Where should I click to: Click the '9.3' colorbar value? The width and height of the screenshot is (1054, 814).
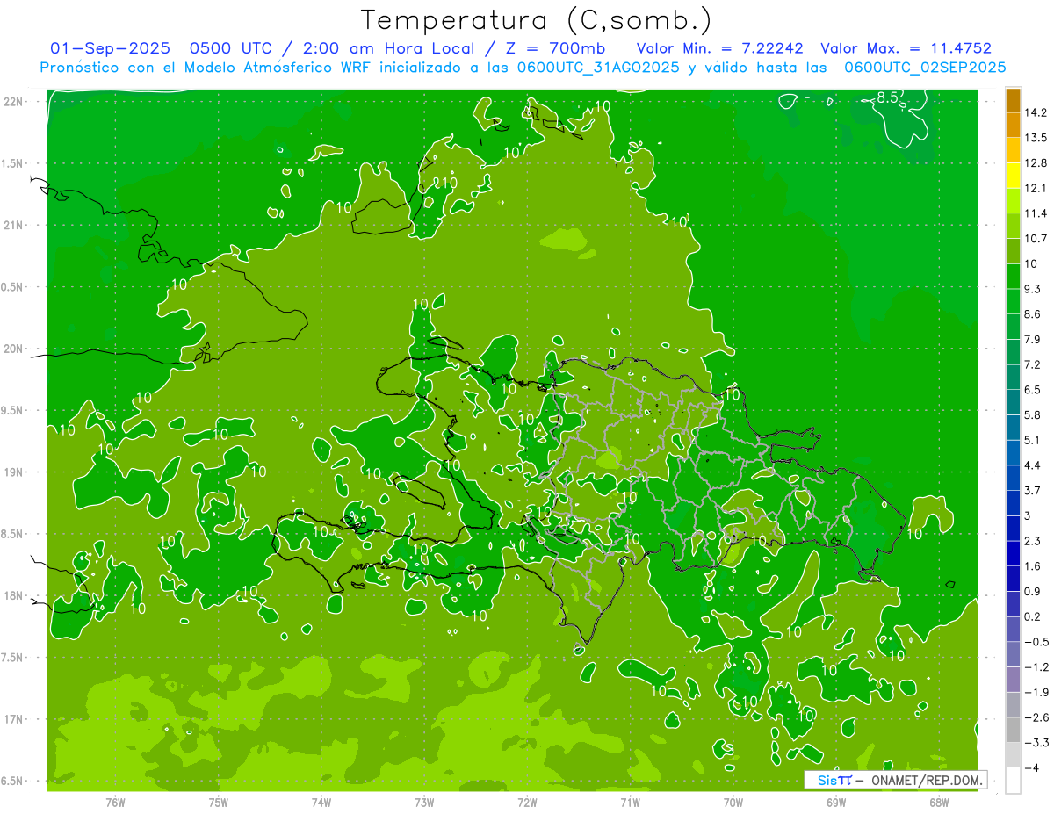click(1033, 289)
